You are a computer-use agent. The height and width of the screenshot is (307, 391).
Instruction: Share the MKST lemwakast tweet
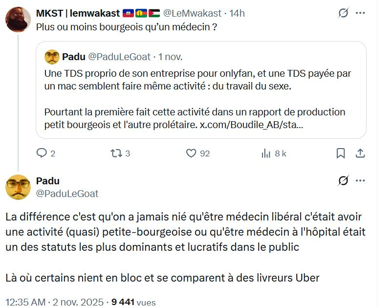(x=360, y=153)
